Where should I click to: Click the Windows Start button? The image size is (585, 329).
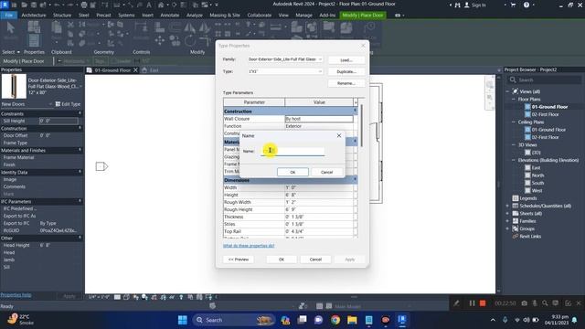click(x=183, y=320)
